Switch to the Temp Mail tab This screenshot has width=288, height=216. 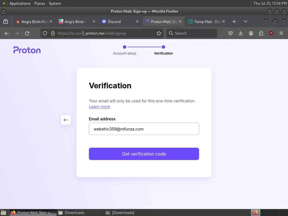pos(207,22)
